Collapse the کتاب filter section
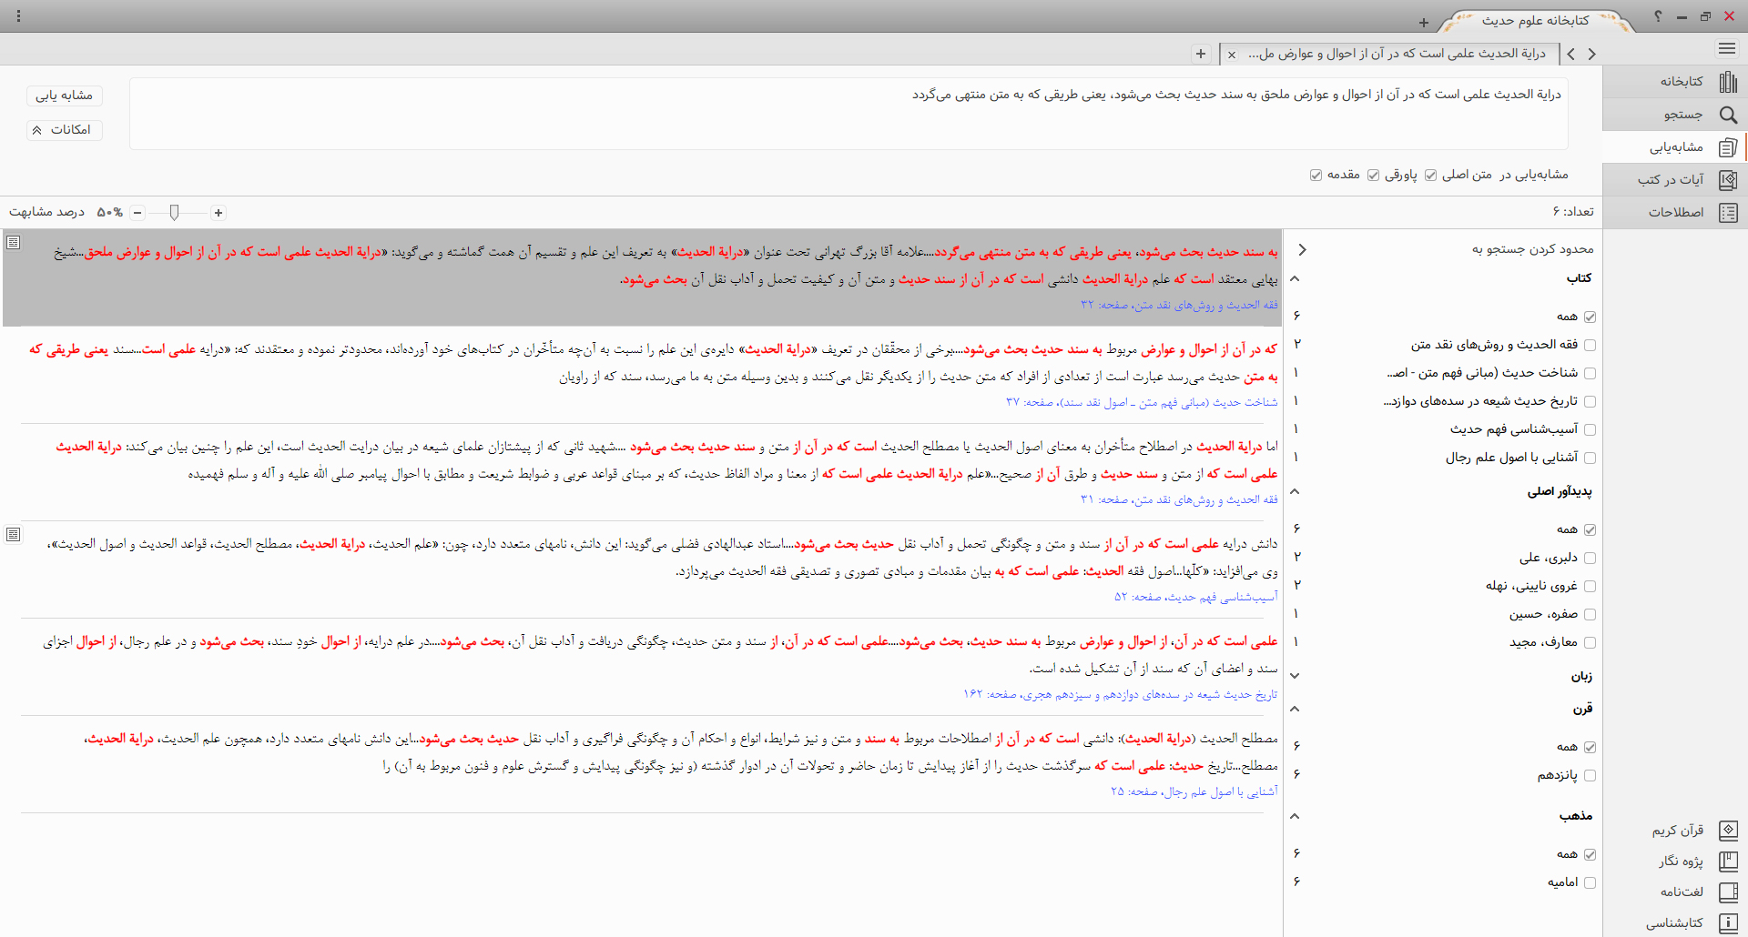Screen dimensions: 1748x937 tap(1295, 278)
